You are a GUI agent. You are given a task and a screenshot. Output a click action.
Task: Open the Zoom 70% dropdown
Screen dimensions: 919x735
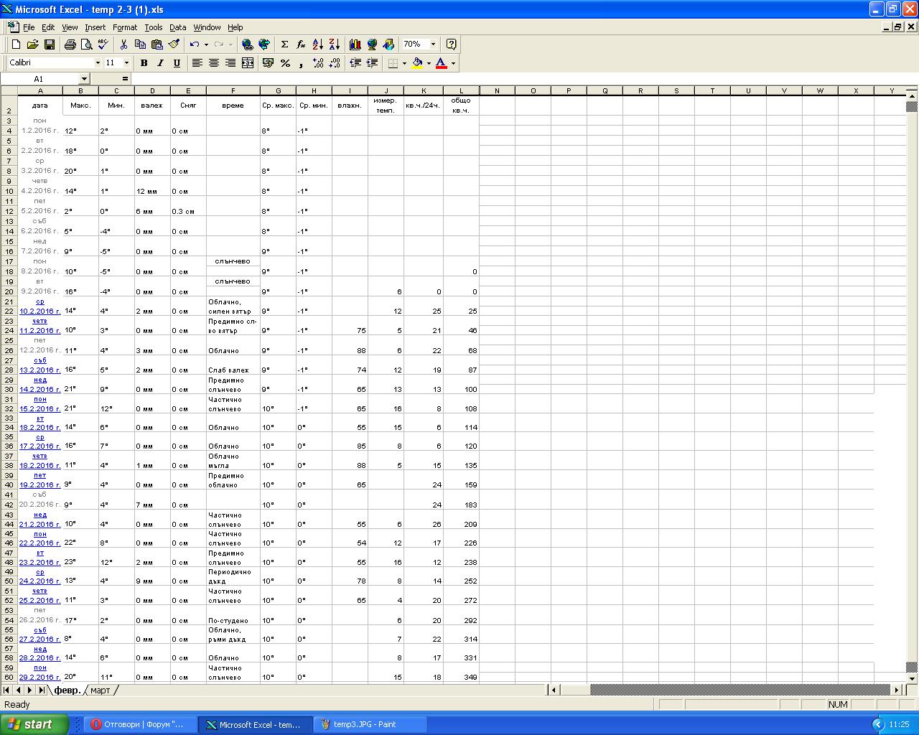pos(433,45)
